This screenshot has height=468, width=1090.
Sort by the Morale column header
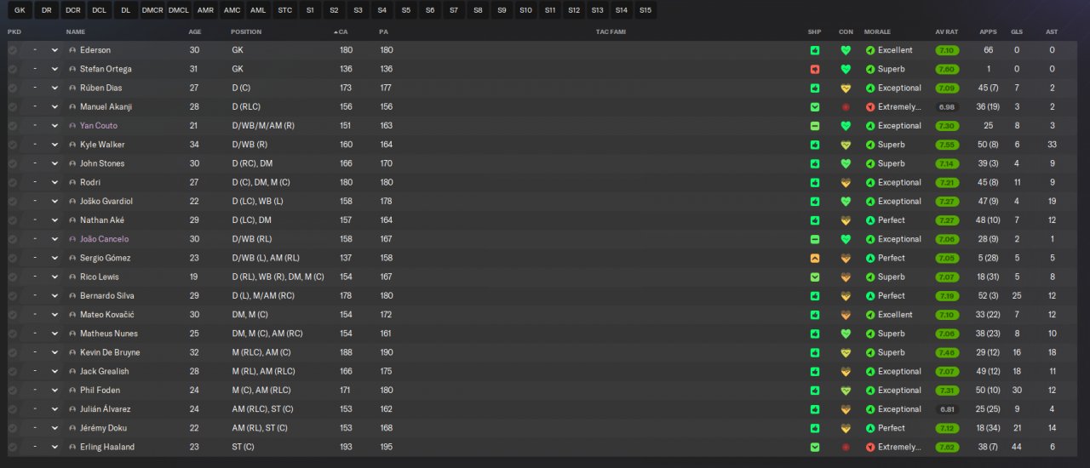877,31
